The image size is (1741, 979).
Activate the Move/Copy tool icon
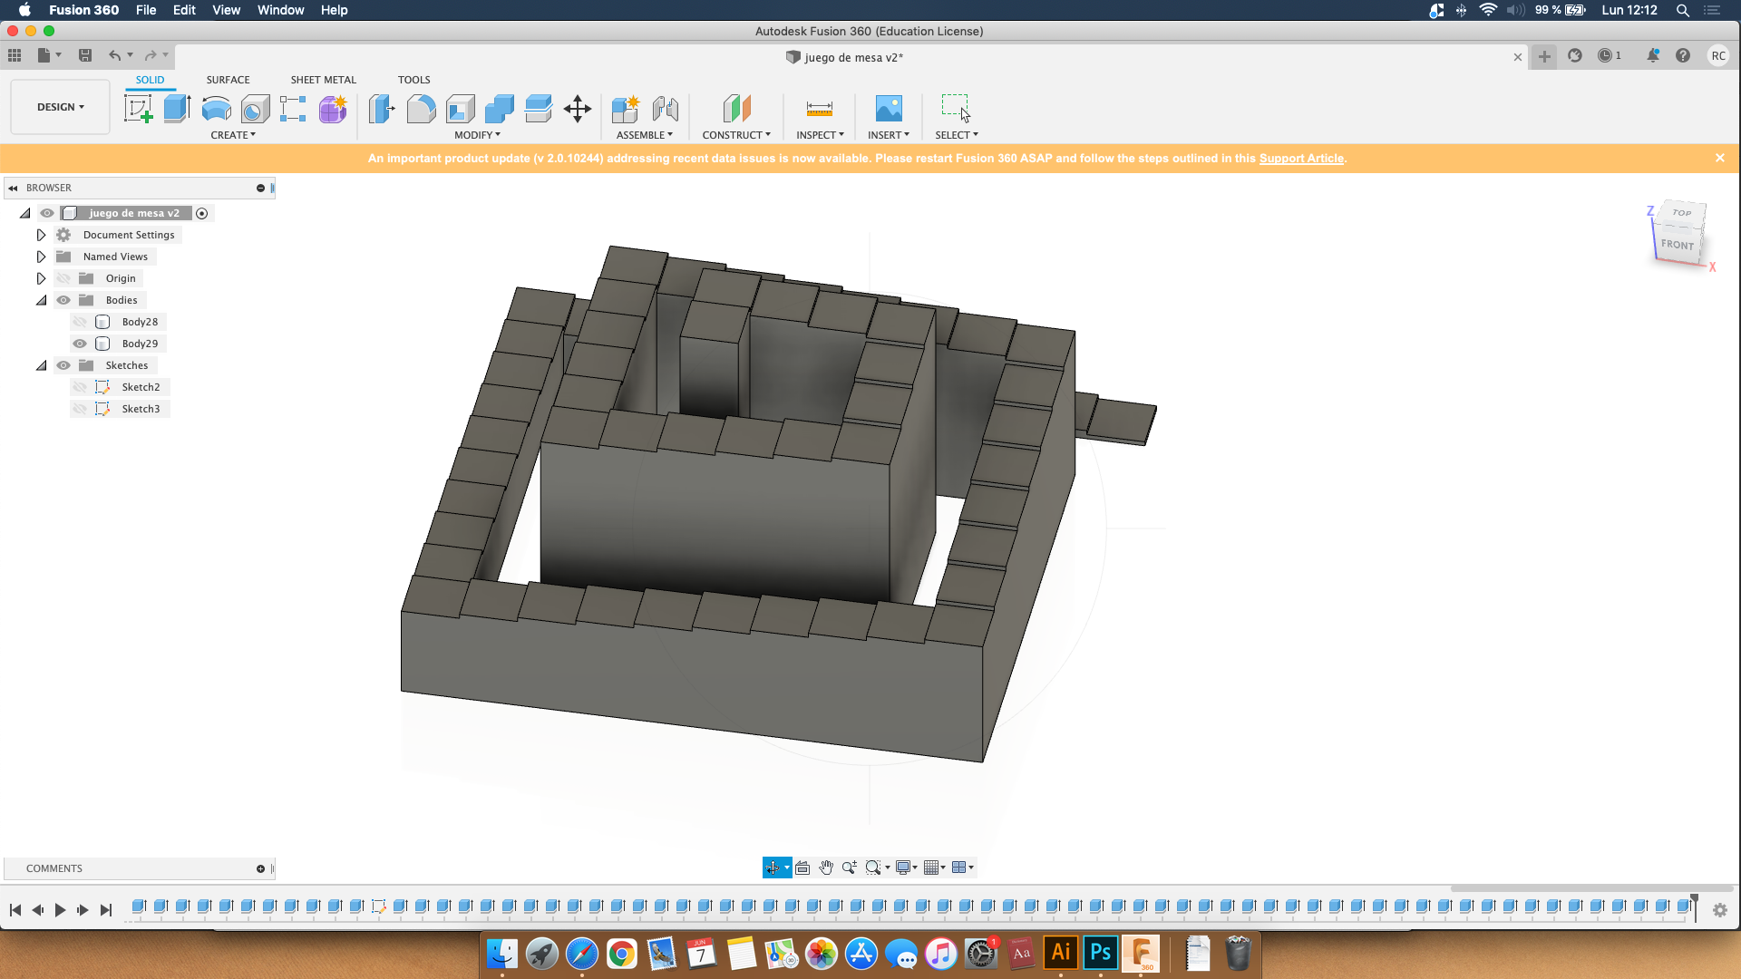(x=578, y=109)
